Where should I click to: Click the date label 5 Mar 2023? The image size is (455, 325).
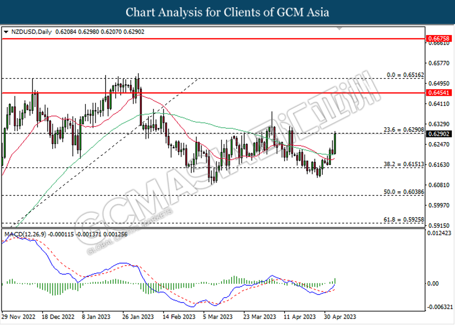(x=218, y=317)
